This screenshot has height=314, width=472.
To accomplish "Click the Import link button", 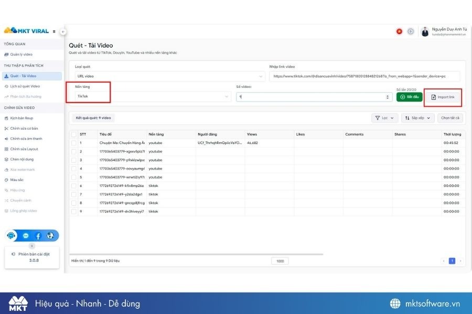I will (x=443, y=97).
